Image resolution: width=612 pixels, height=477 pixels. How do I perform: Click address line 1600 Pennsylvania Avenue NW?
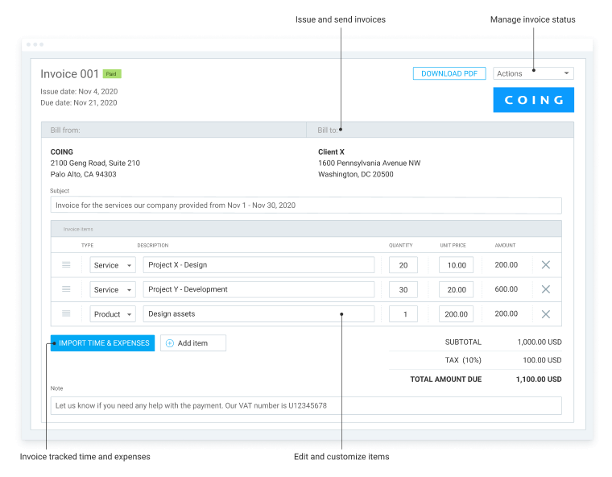pos(370,163)
